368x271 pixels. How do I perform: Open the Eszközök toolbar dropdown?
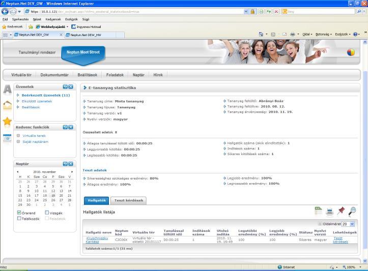point(343,34)
